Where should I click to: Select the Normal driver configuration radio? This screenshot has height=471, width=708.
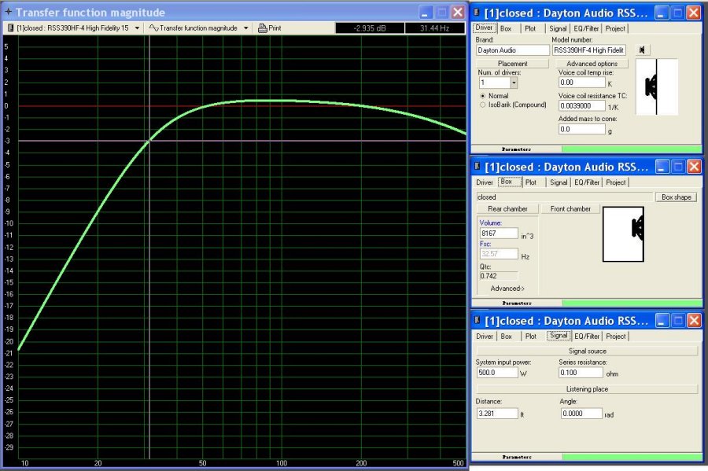pyautogui.click(x=483, y=96)
